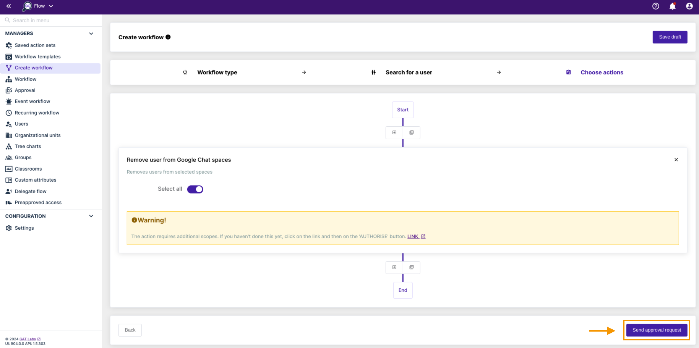Collapse the MANAGERS section chevron
The height and width of the screenshot is (348, 699).
[91, 34]
